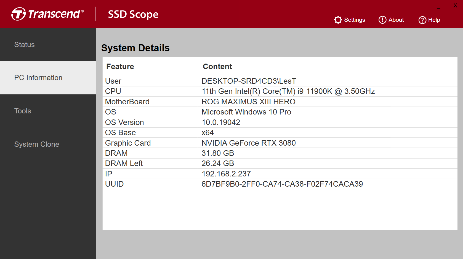This screenshot has height=259, width=463.
Task: Select the CPU row in the table
Action: pos(280,91)
